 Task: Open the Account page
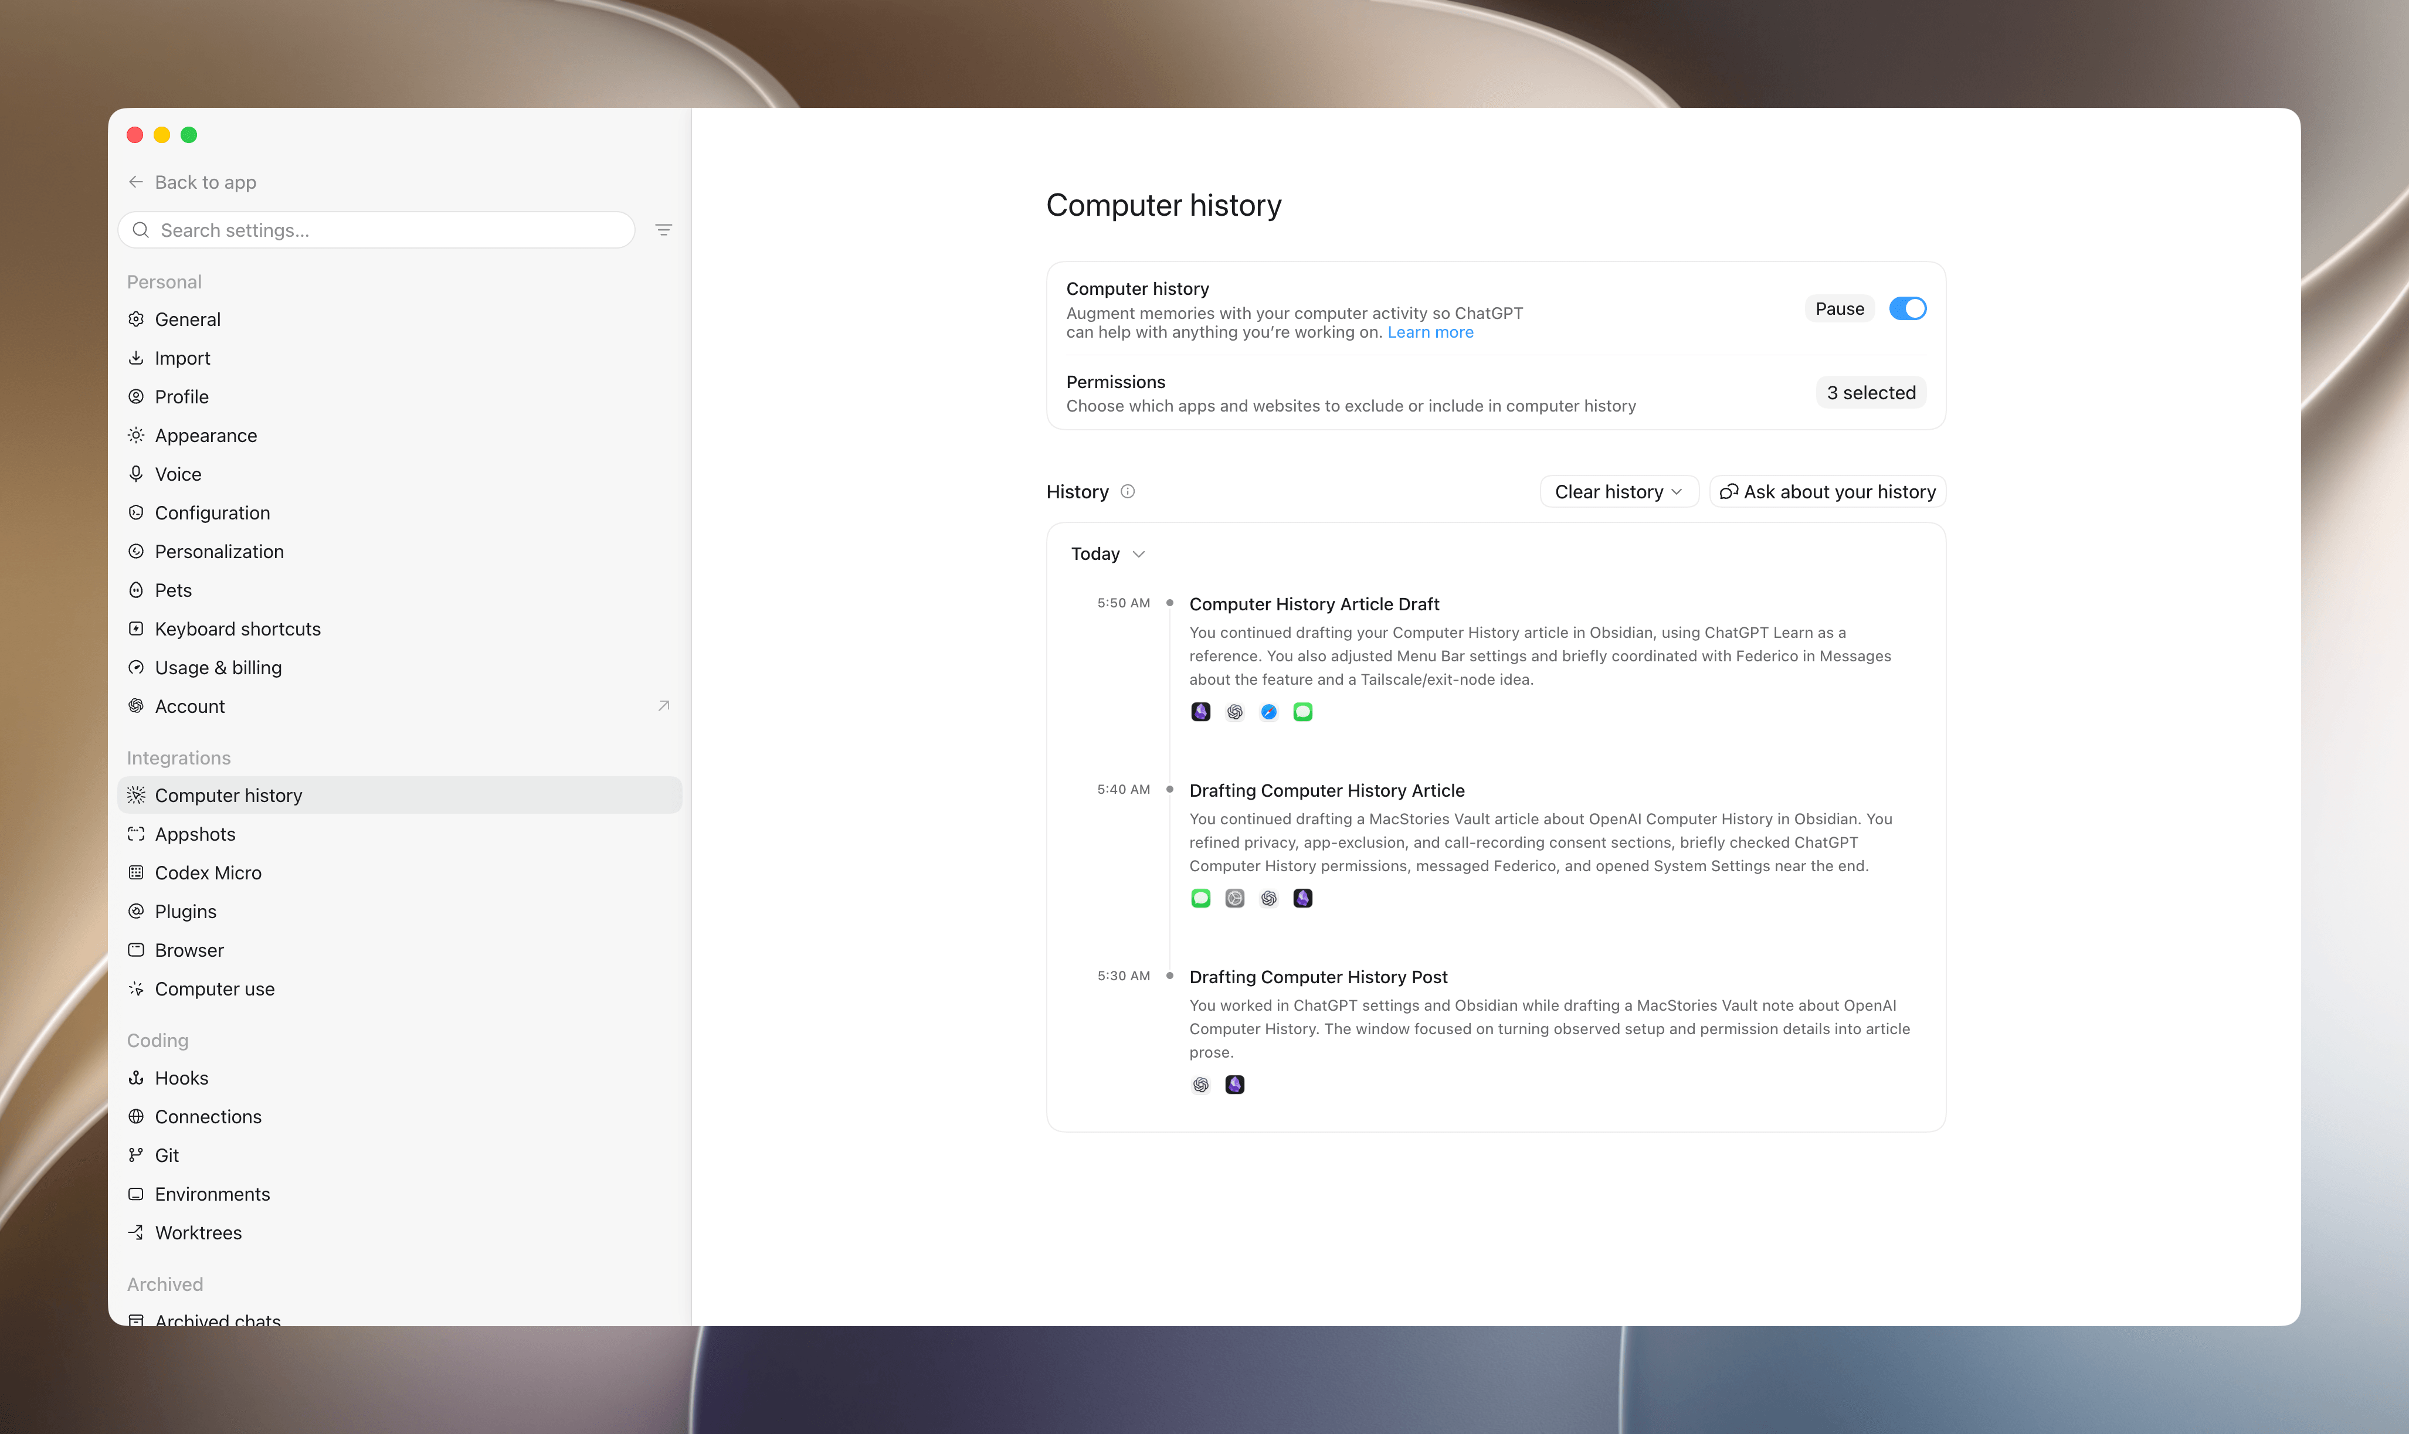pyautogui.click(x=399, y=706)
